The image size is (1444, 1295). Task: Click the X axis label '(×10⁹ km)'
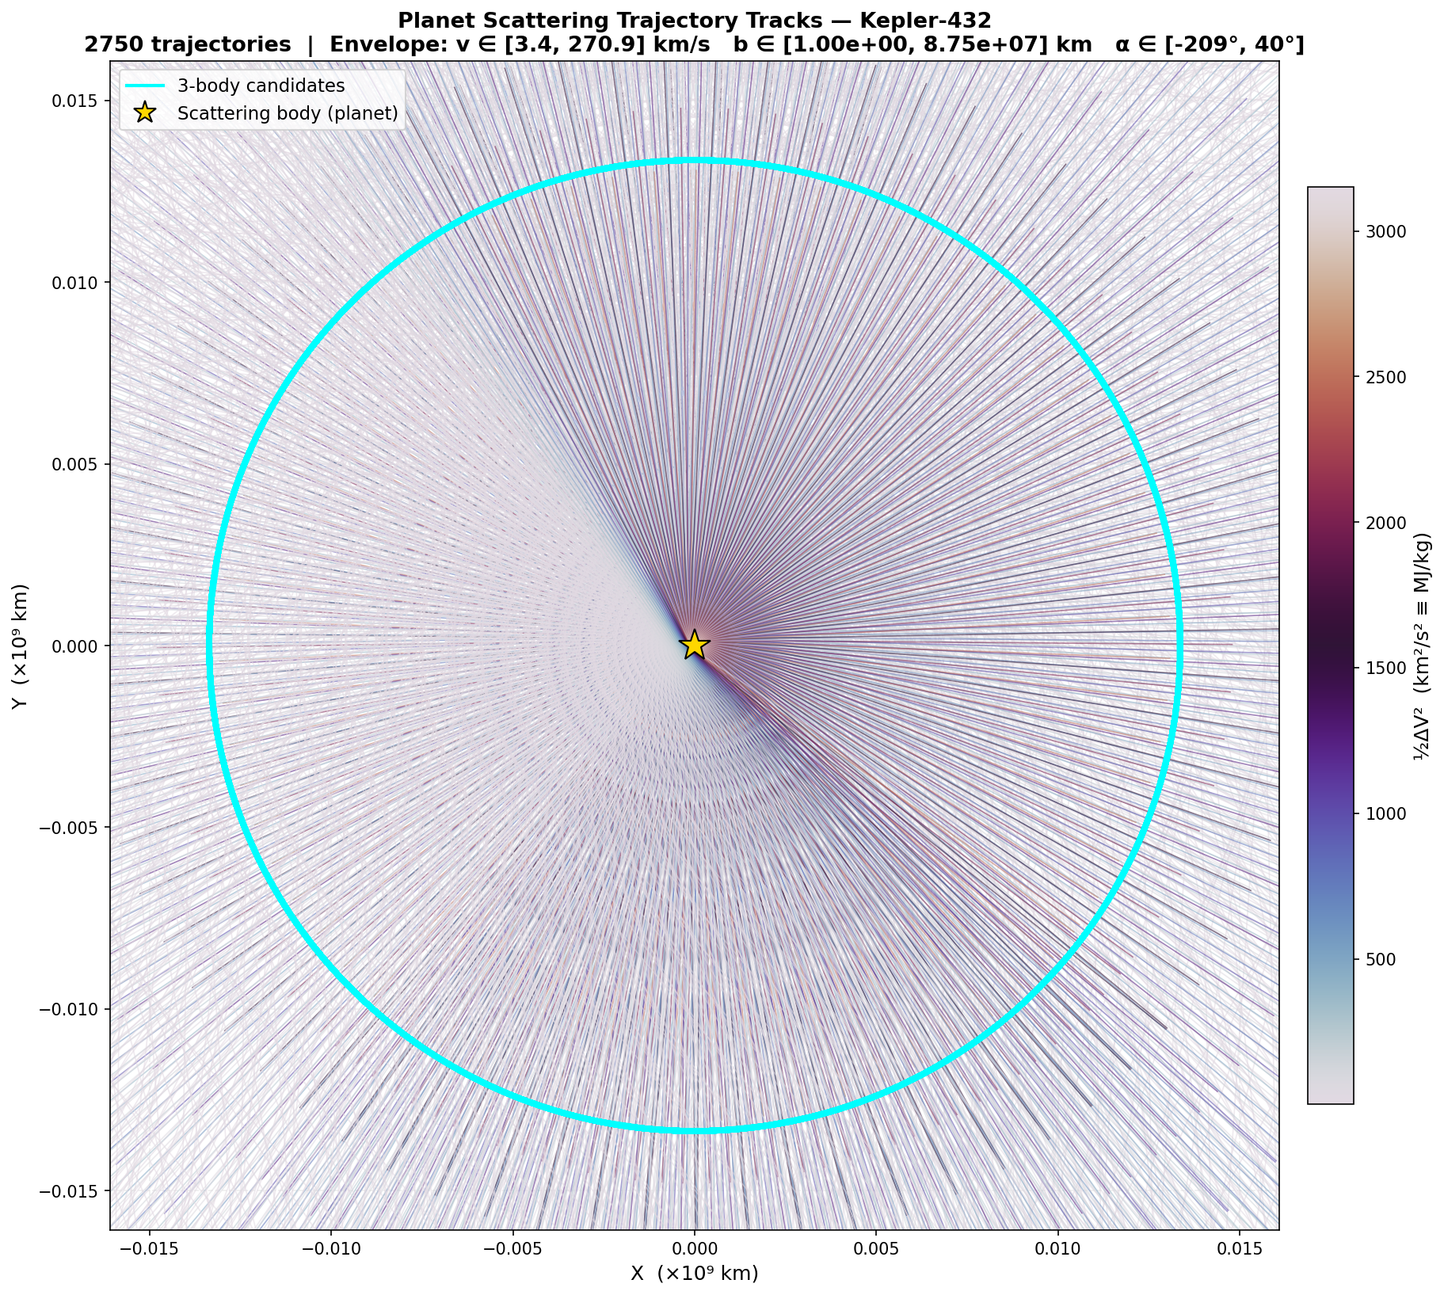tap(694, 1273)
